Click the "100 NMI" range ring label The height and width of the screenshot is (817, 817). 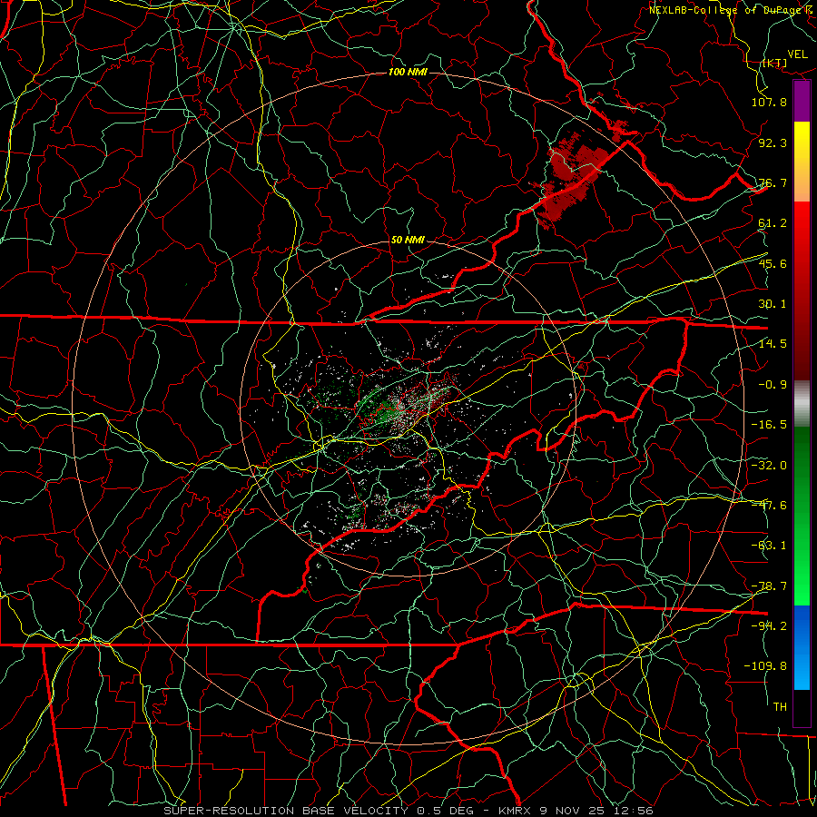(408, 72)
